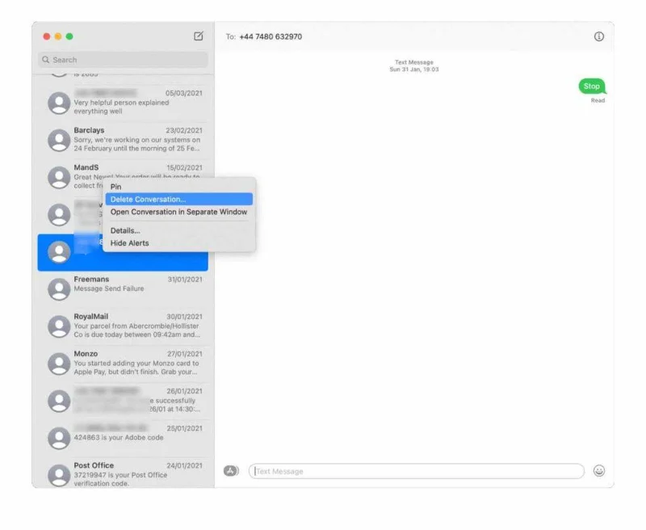The width and height of the screenshot is (646, 530).
Task: Open the emoji picker
Action: pyautogui.click(x=598, y=471)
